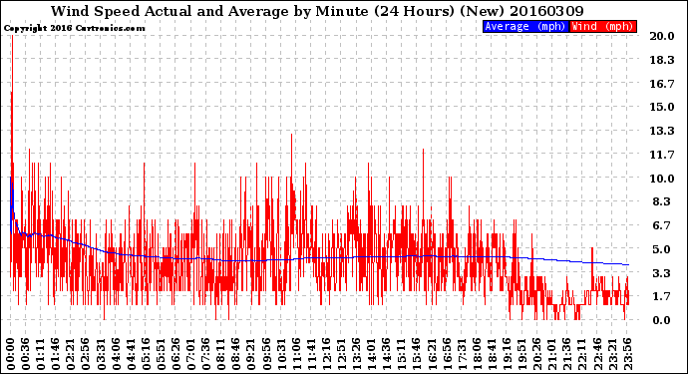Click the 10:31 time axis label
688x374 pixels.
pyautogui.click(x=281, y=354)
